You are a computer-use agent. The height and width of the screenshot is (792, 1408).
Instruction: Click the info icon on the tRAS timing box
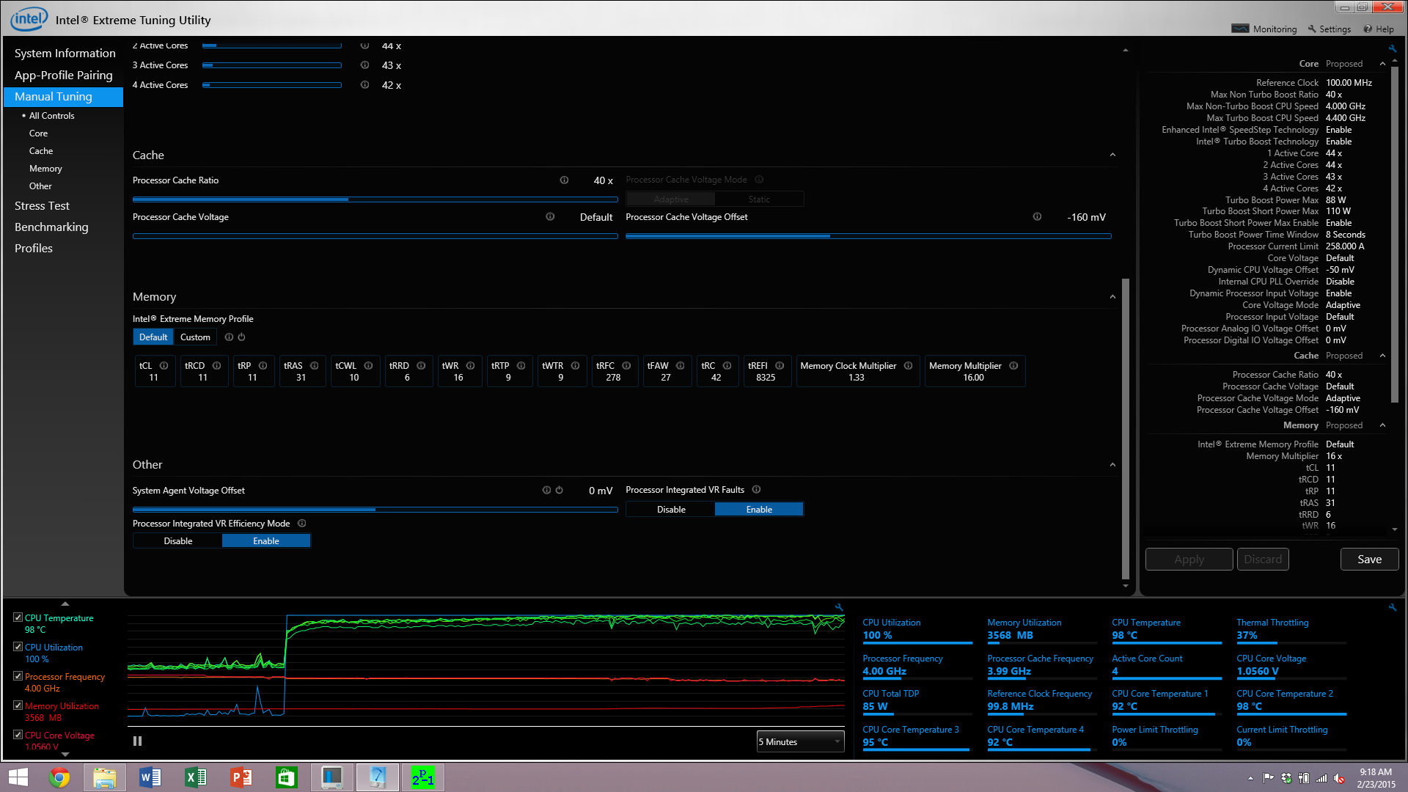click(314, 366)
